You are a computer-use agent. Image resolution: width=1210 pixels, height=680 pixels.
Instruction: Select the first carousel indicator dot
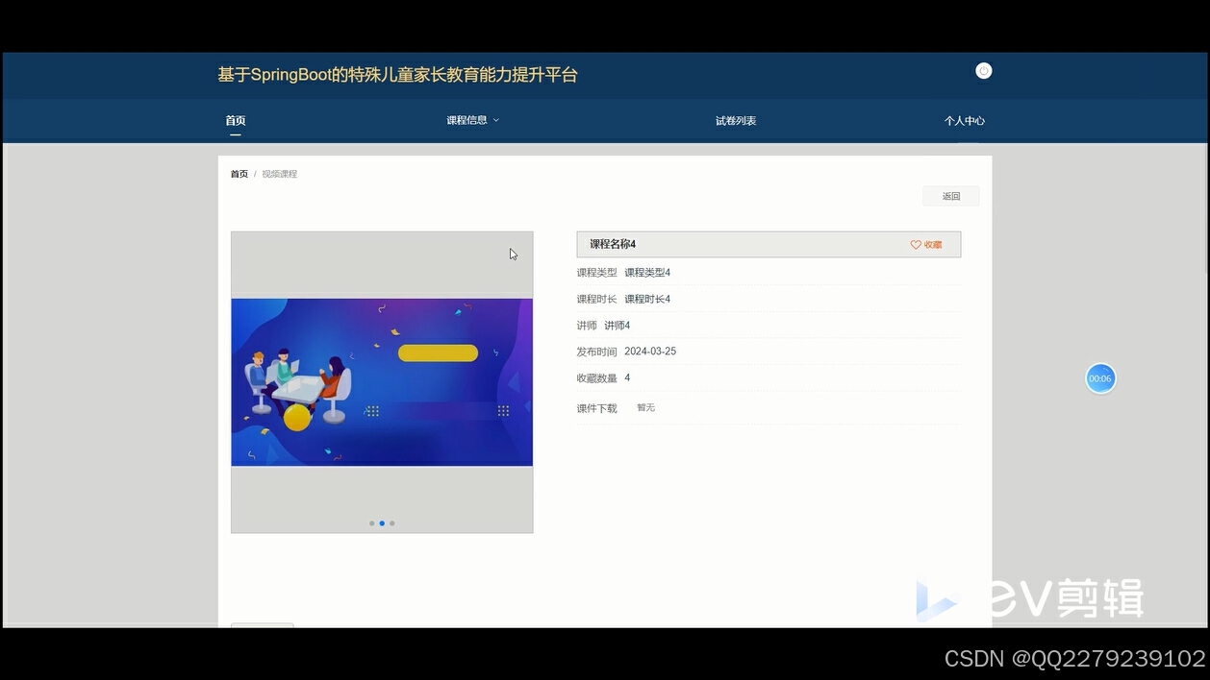pos(372,522)
